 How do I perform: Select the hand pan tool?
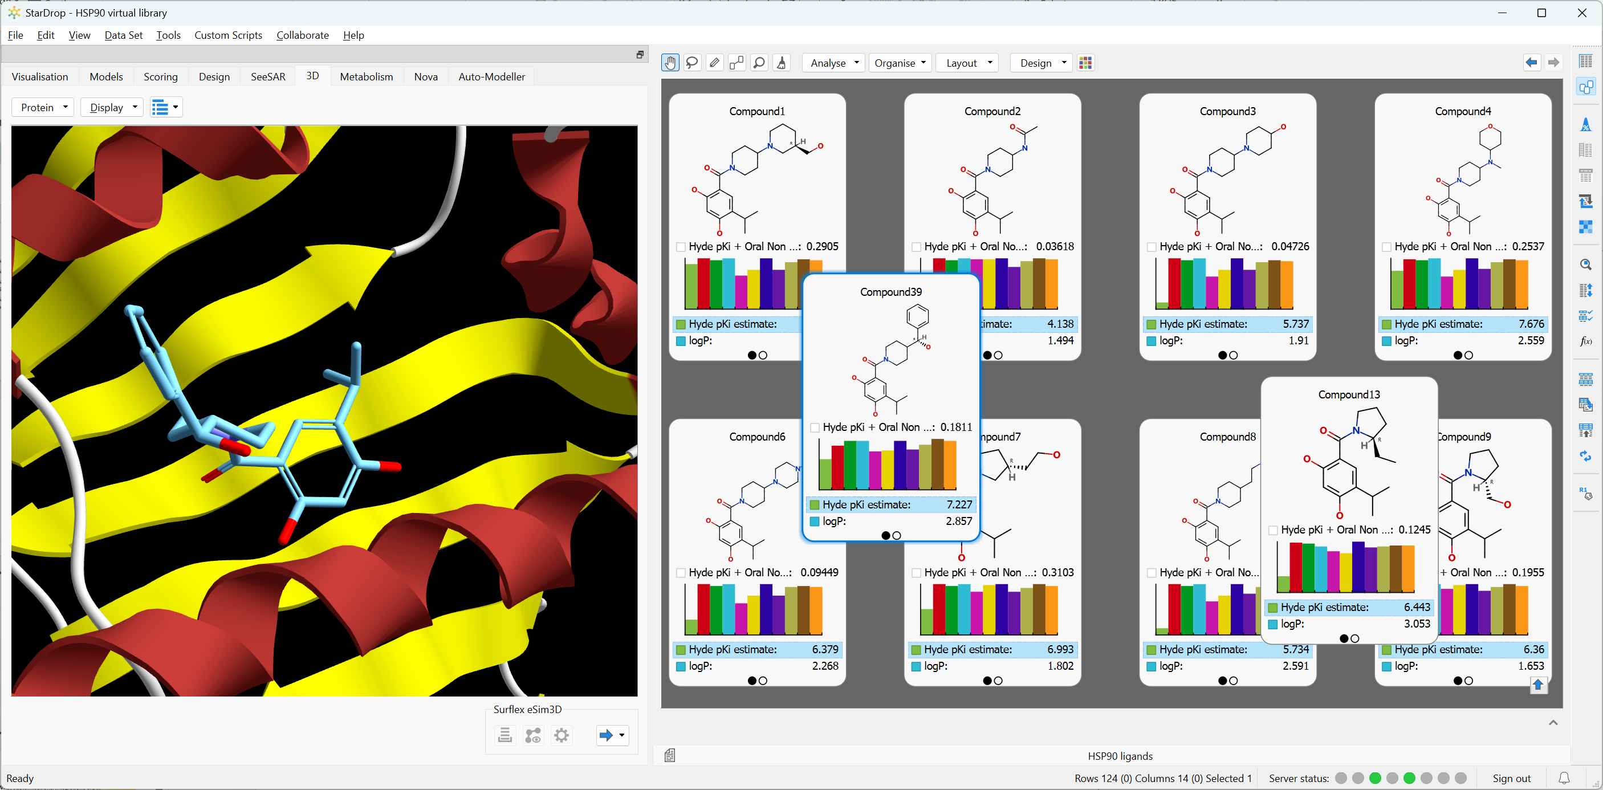[x=670, y=62]
